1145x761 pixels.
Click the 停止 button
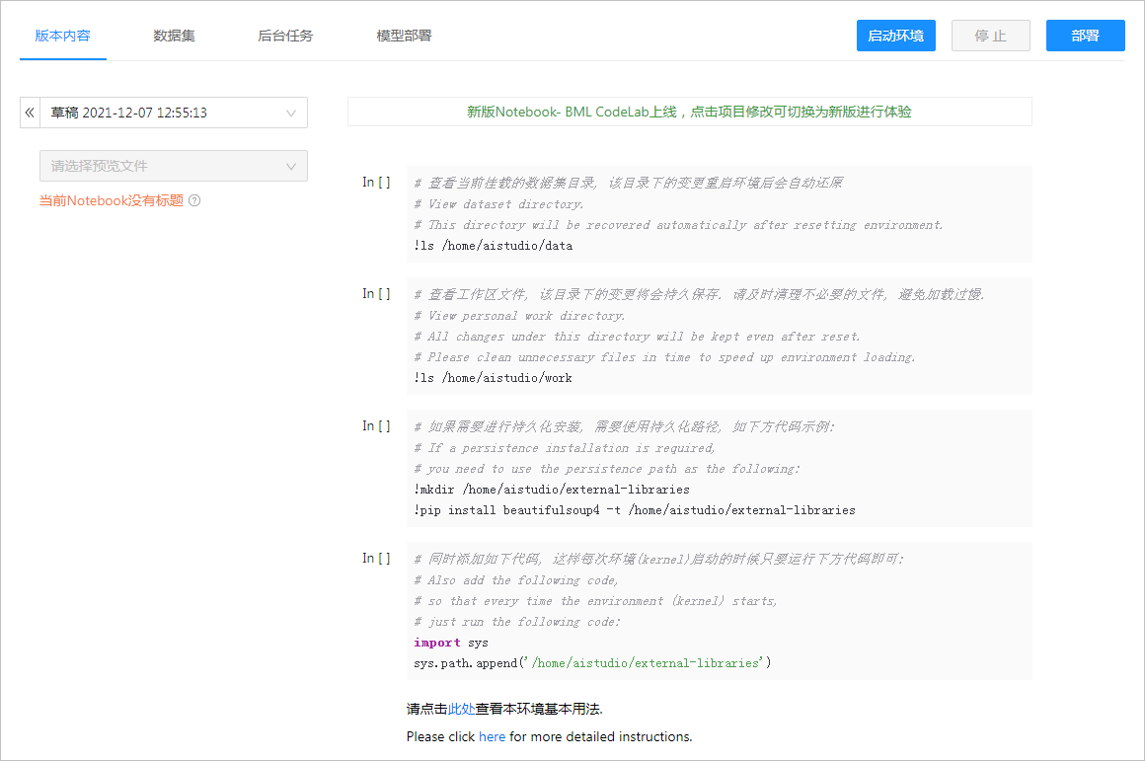[x=990, y=36]
